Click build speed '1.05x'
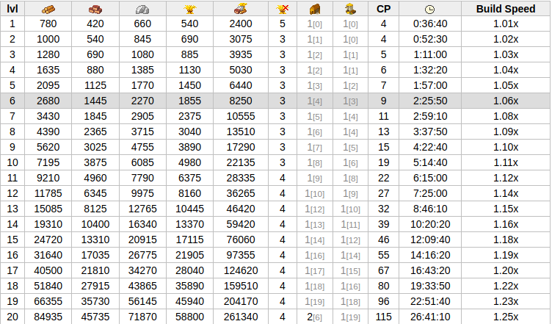This screenshot has width=552, height=324. (x=506, y=85)
